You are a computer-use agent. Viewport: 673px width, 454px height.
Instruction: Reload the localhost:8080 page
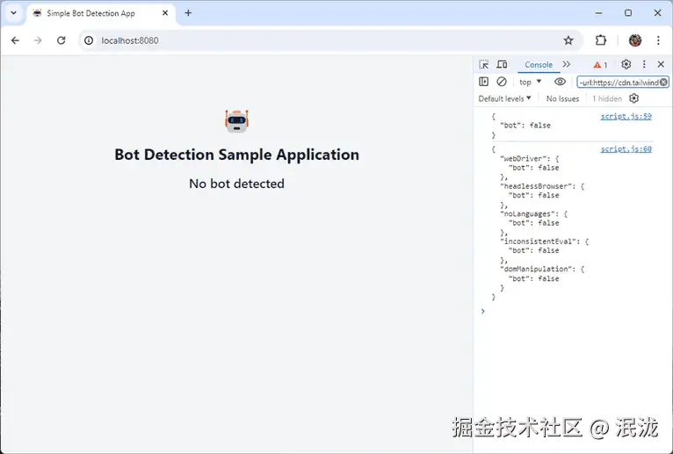[x=62, y=40]
